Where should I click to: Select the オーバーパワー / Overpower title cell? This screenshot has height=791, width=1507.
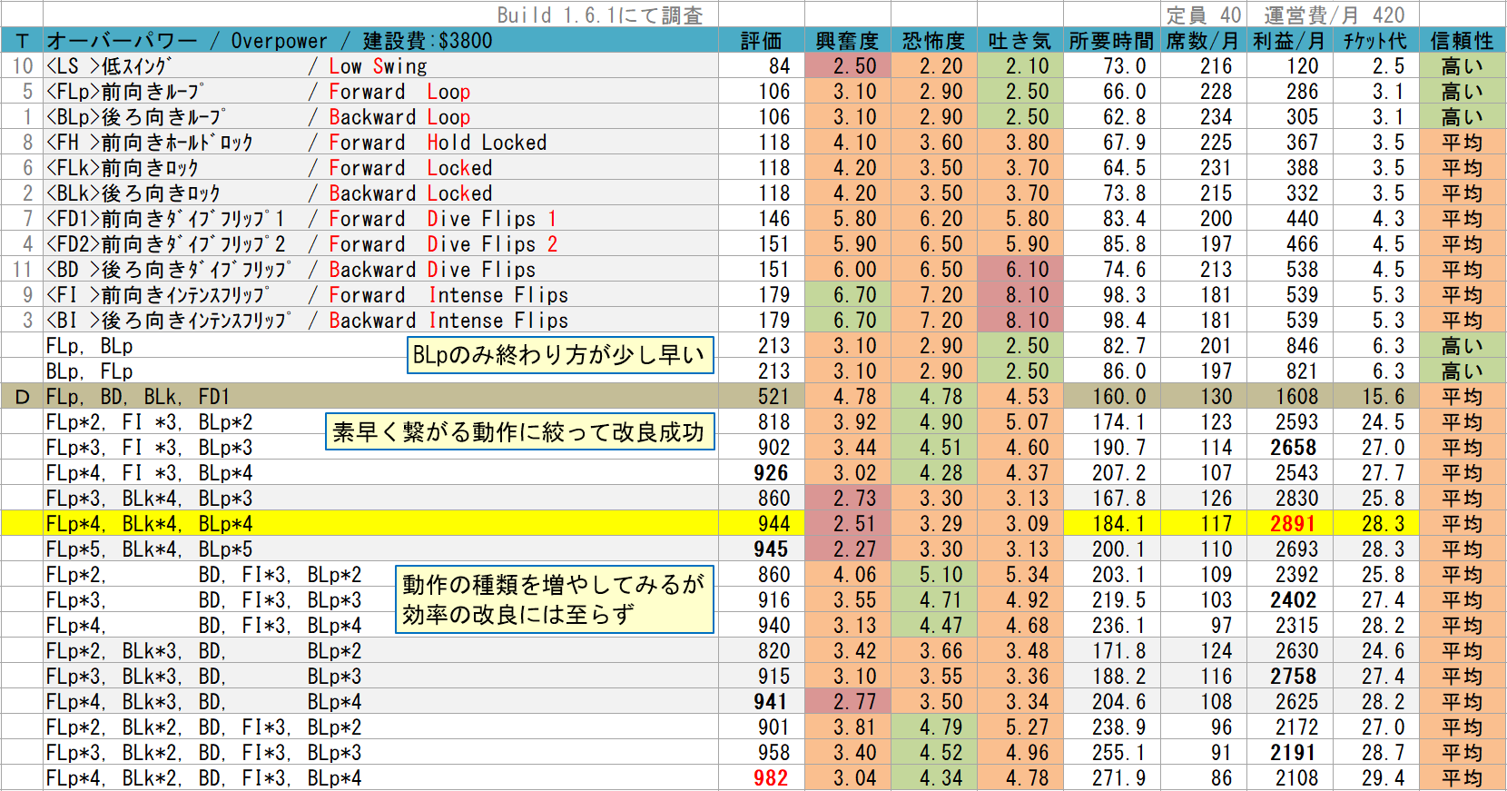[381, 41]
